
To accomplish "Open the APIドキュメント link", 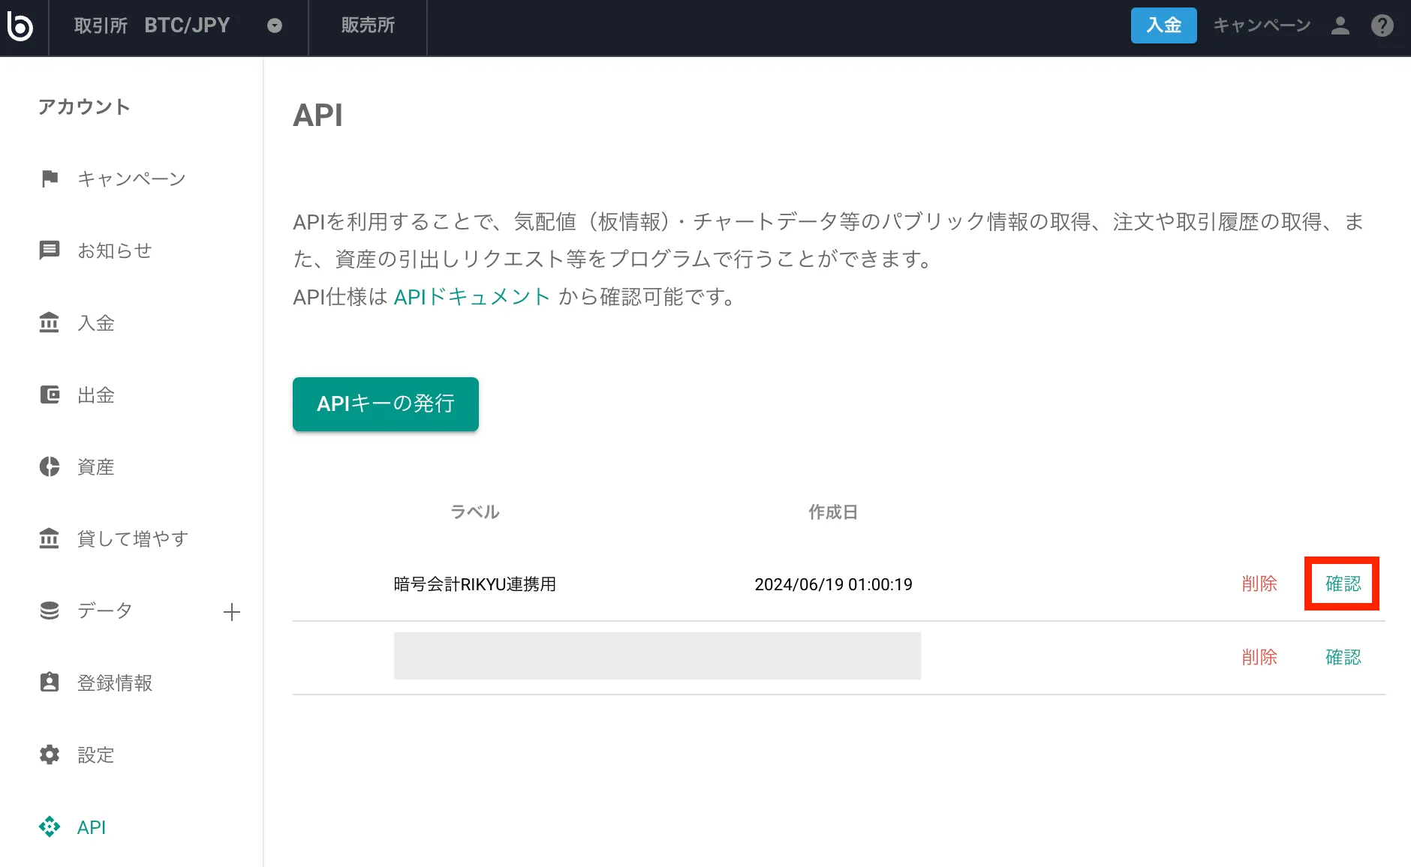I will pyautogui.click(x=472, y=297).
